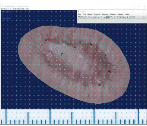Open the Analyze menu
147x126 pixels.
click(105, 14)
